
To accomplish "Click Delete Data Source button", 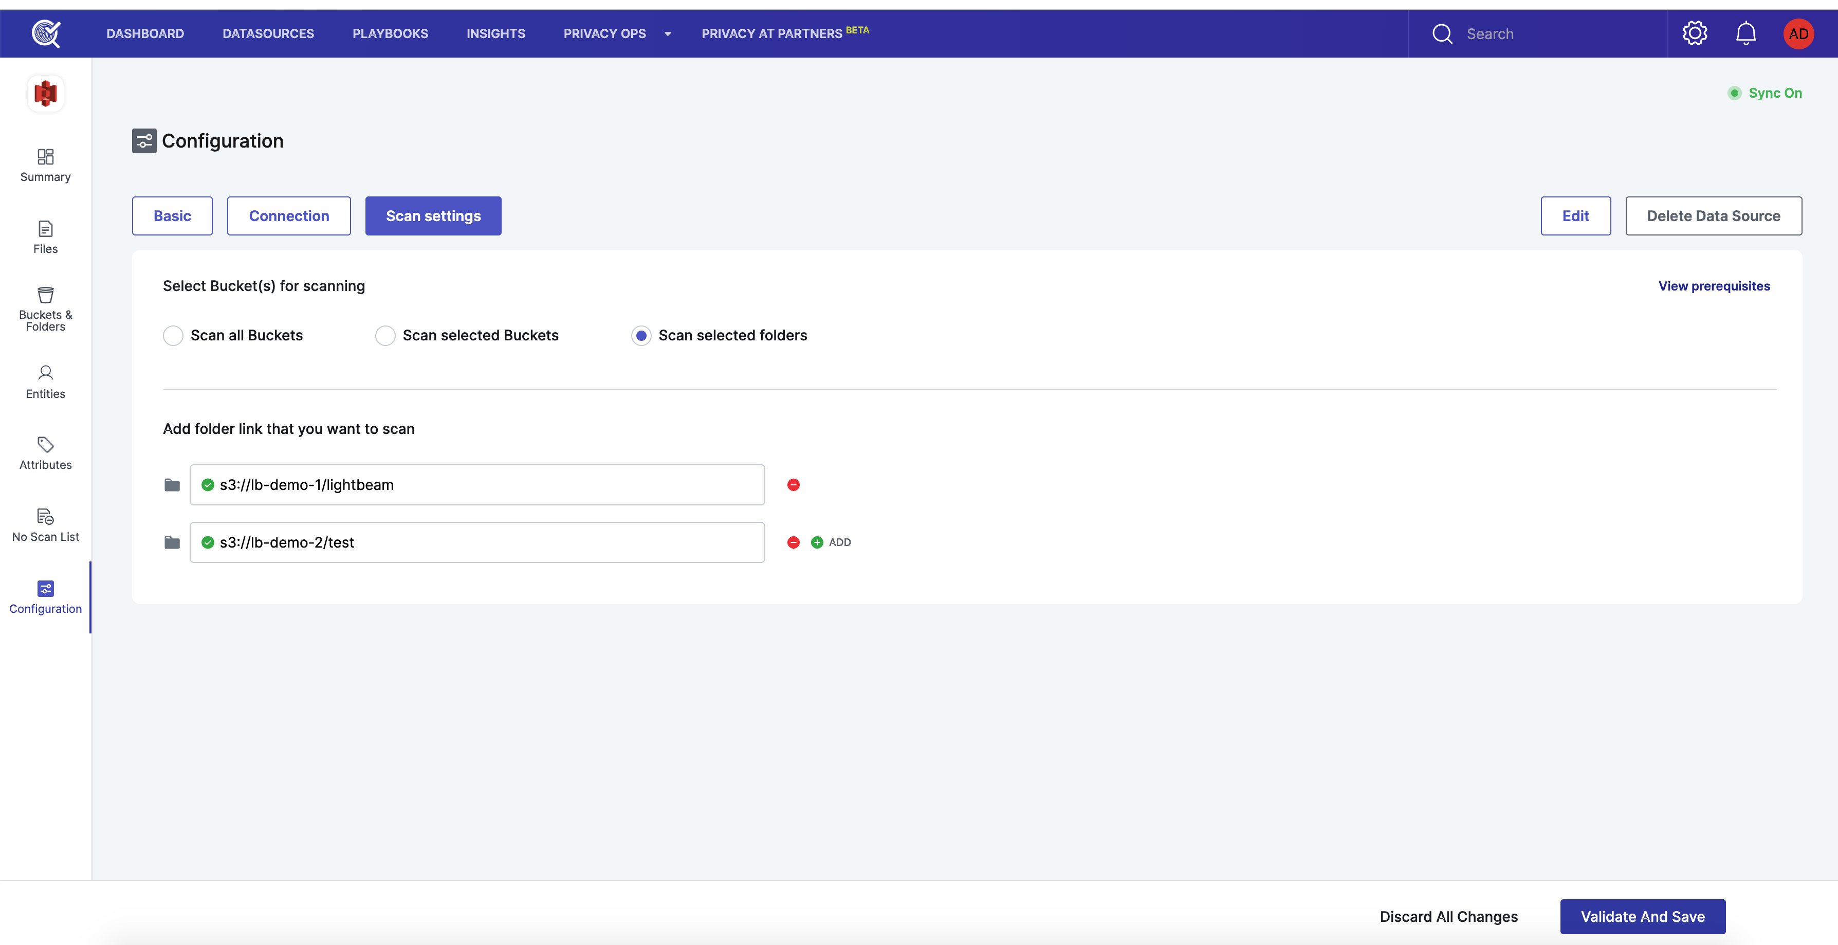I will tap(1713, 215).
